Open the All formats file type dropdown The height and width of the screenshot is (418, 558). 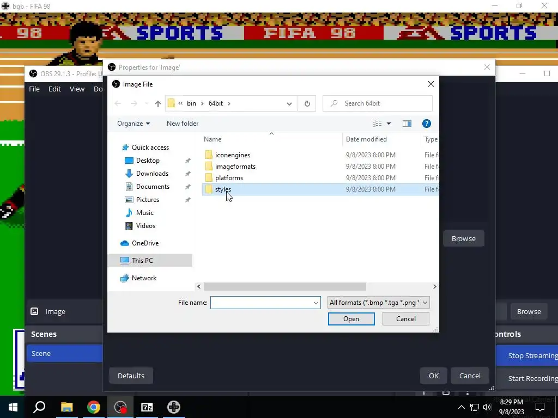379,303
